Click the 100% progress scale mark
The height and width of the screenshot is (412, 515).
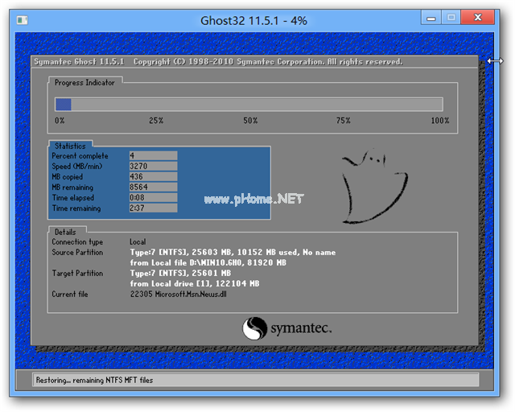(440, 121)
